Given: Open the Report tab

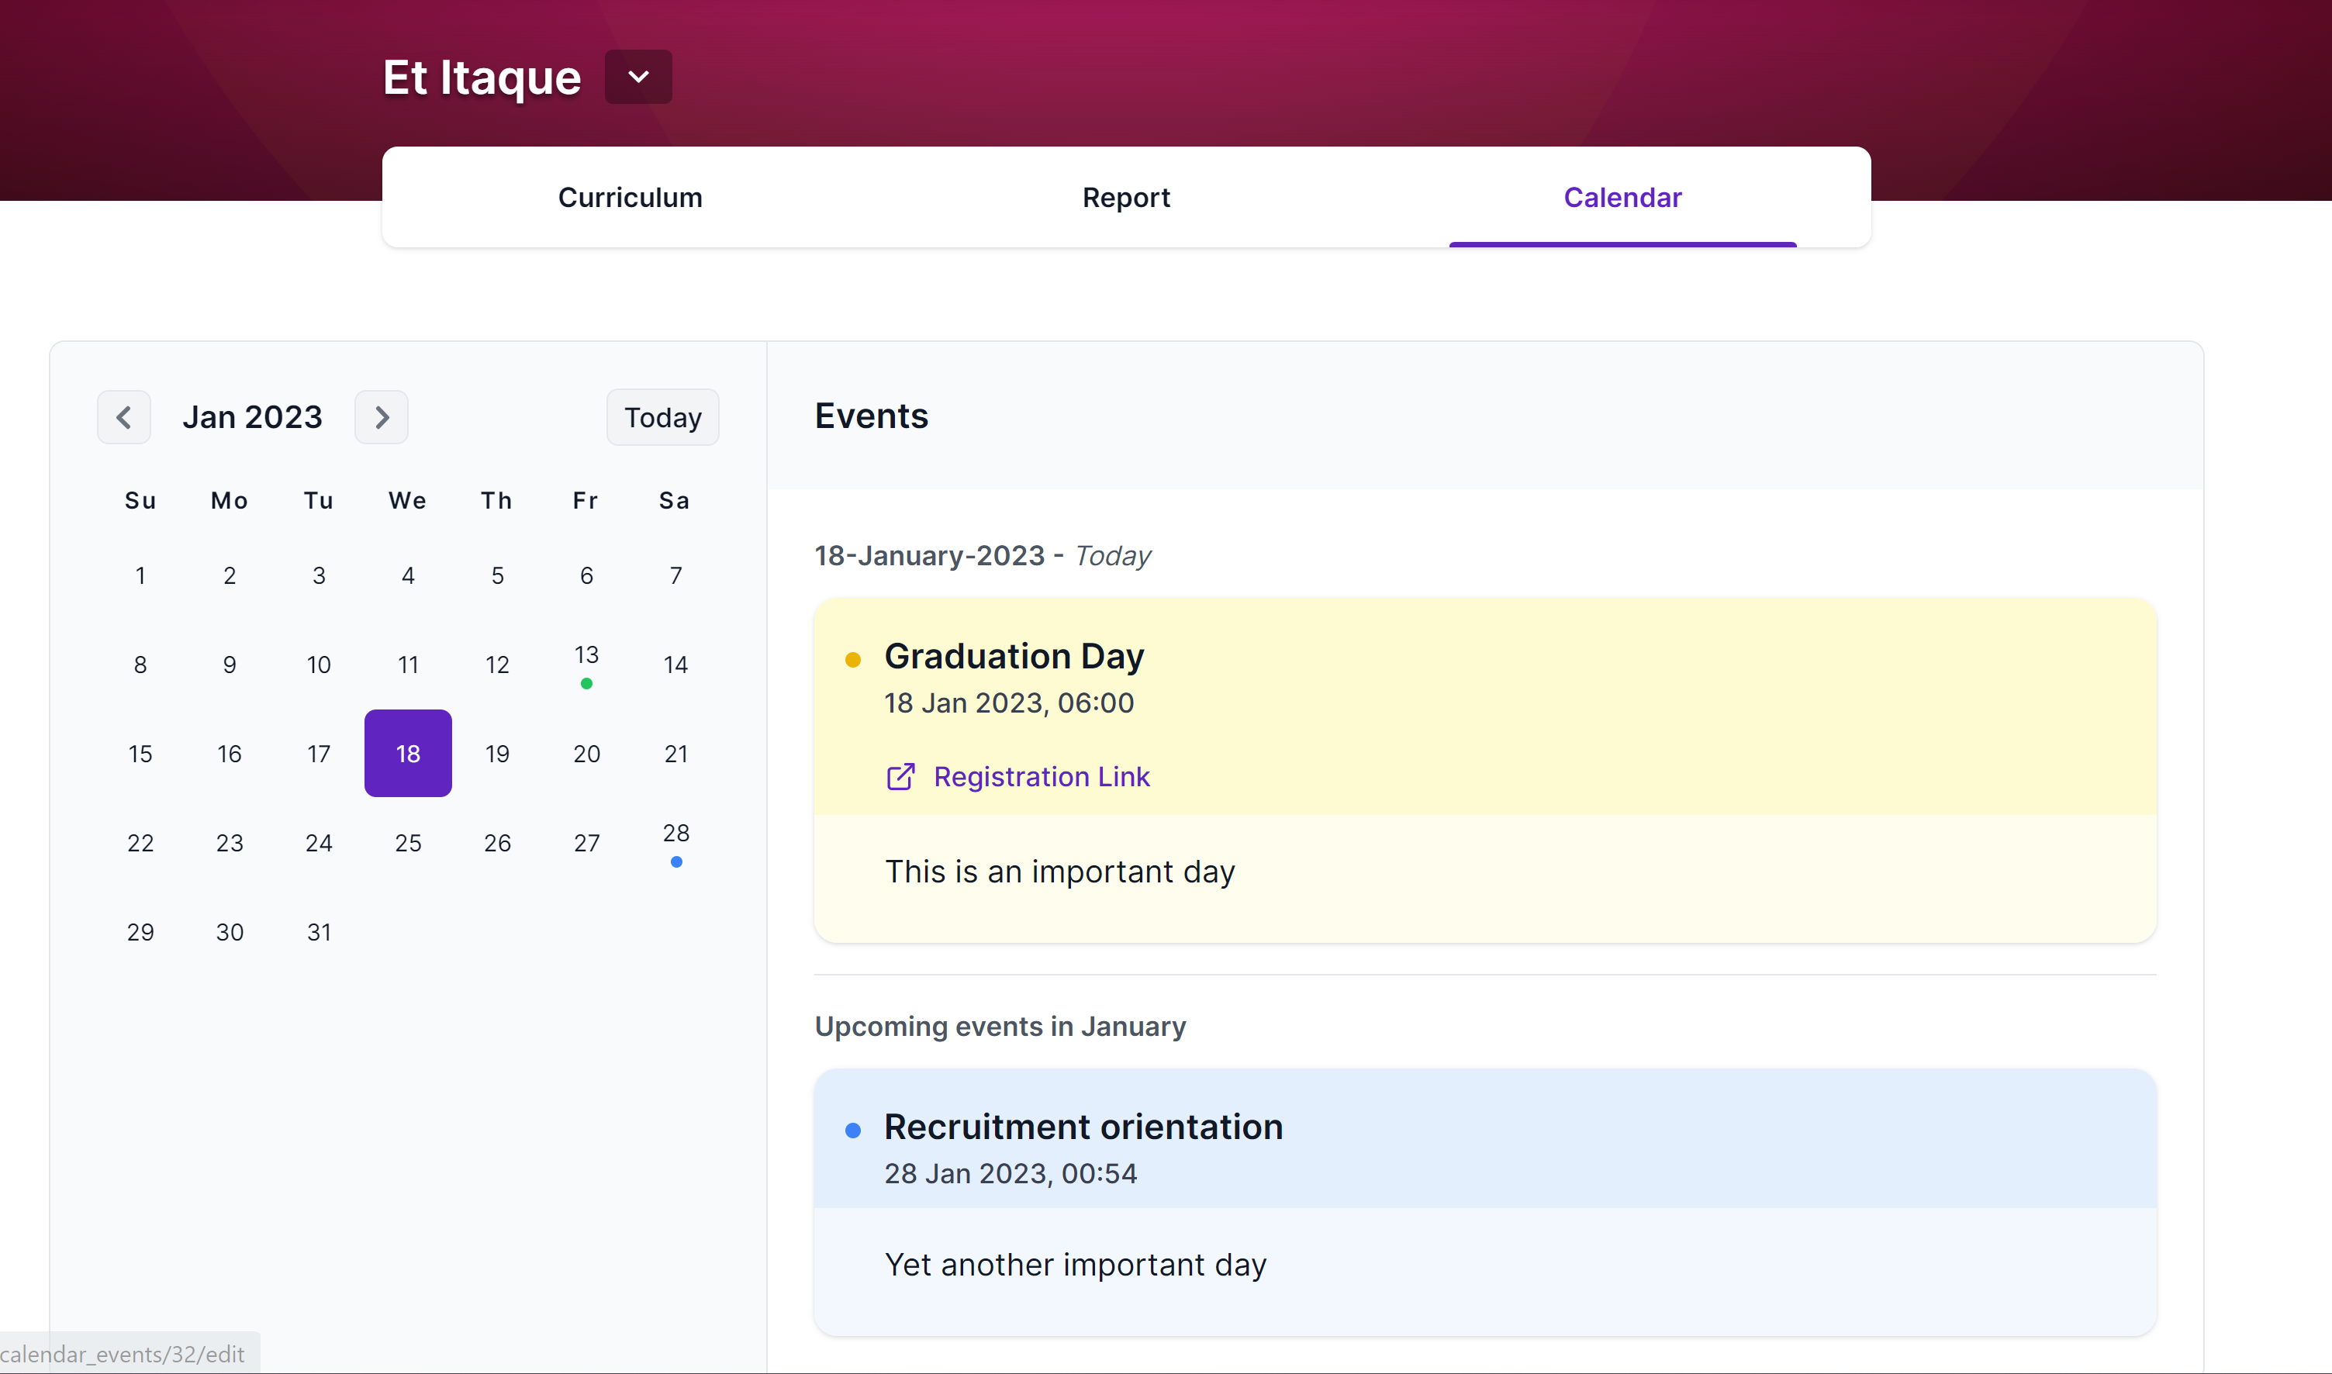Looking at the screenshot, I should point(1126,197).
